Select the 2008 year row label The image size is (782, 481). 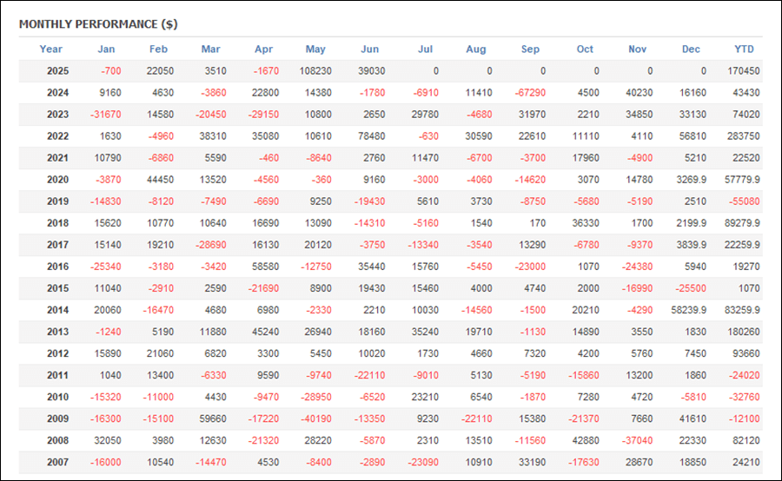click(58, 440)
